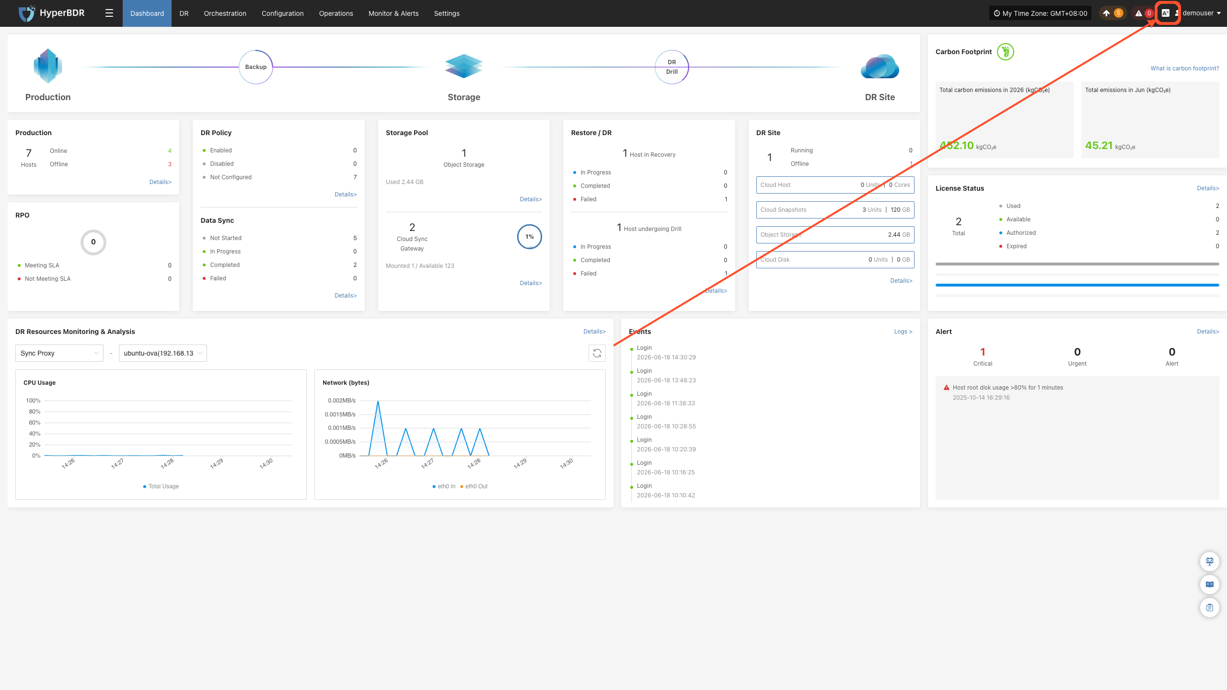Click the 1% Cloud Sync Gateway usage ring
Screen dimensions: 1227x690
tap(530, 237)
